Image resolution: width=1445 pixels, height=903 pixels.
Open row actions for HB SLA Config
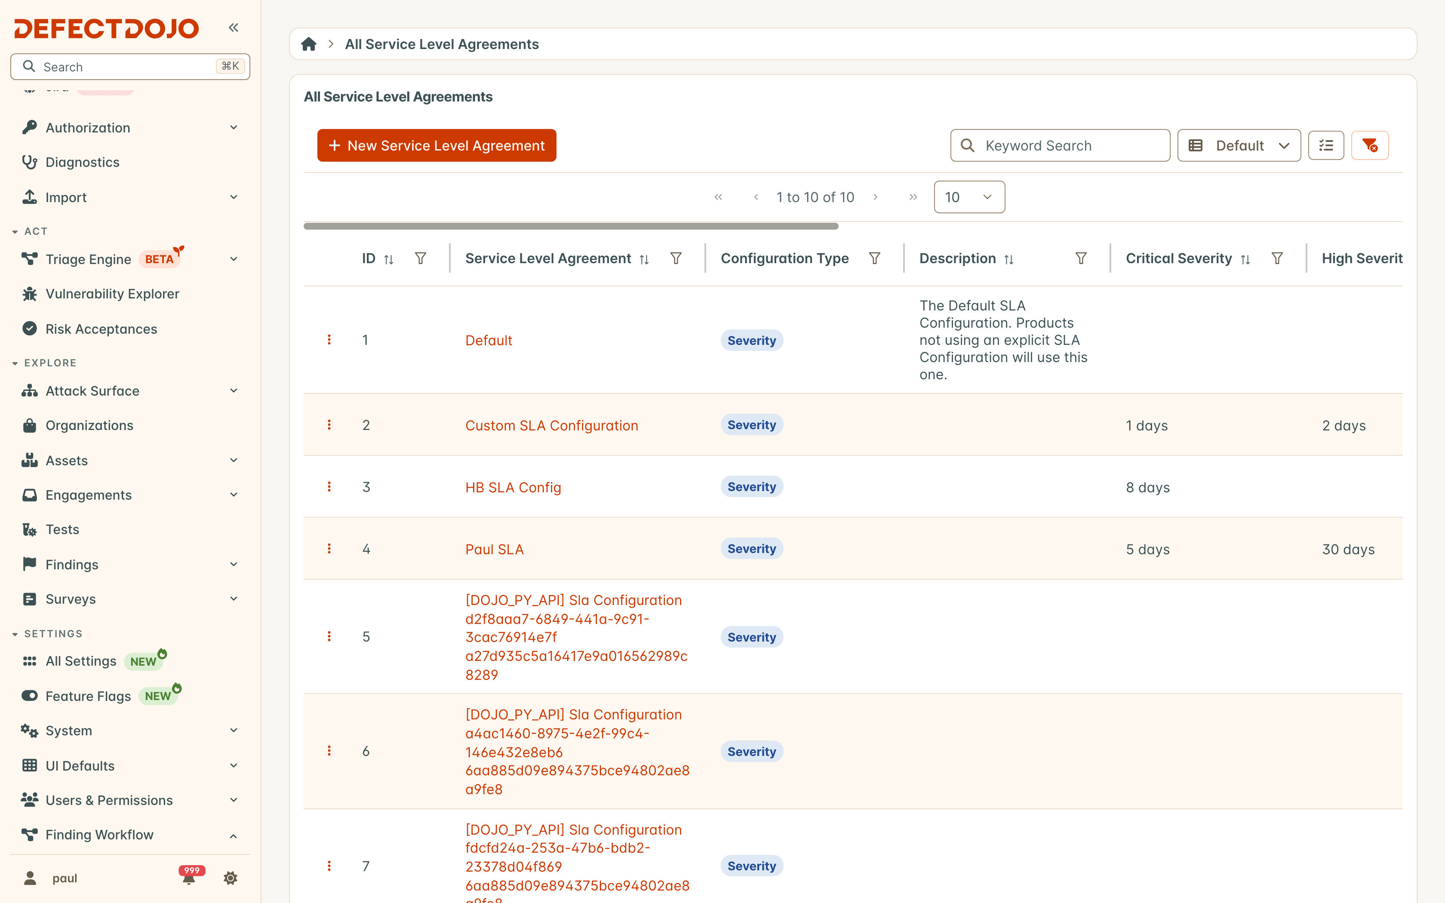[x=329, y=487]
